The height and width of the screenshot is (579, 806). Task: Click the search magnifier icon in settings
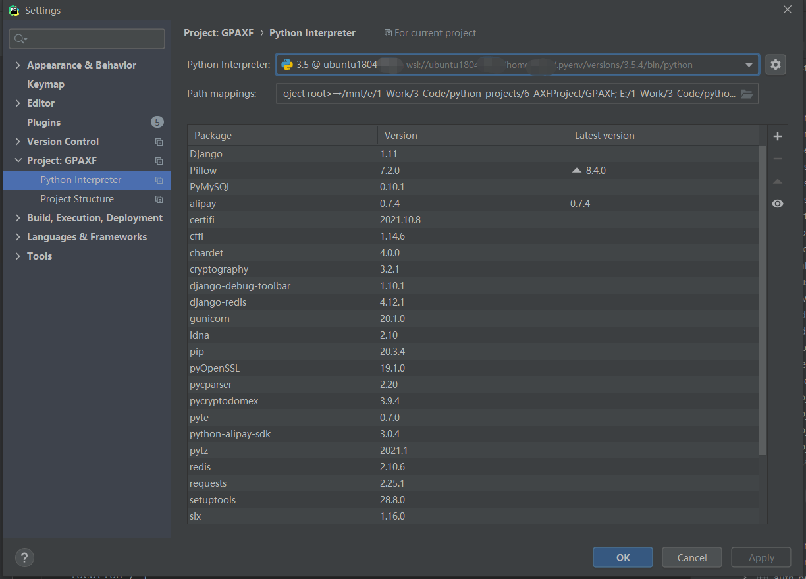20,39
